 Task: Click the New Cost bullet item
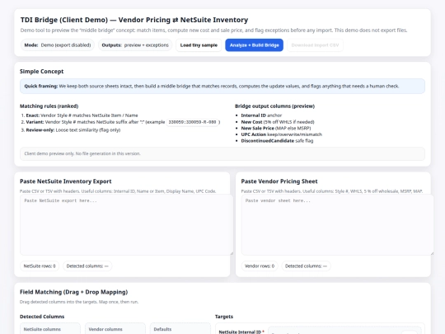278,122
